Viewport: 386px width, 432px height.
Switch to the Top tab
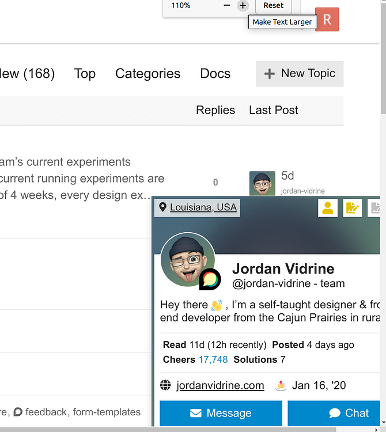(x=85, y=74)
